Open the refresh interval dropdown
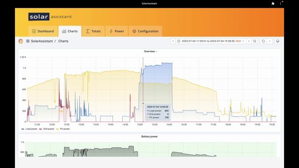Viewport: 299px width, 168px height. coord(270,41)
